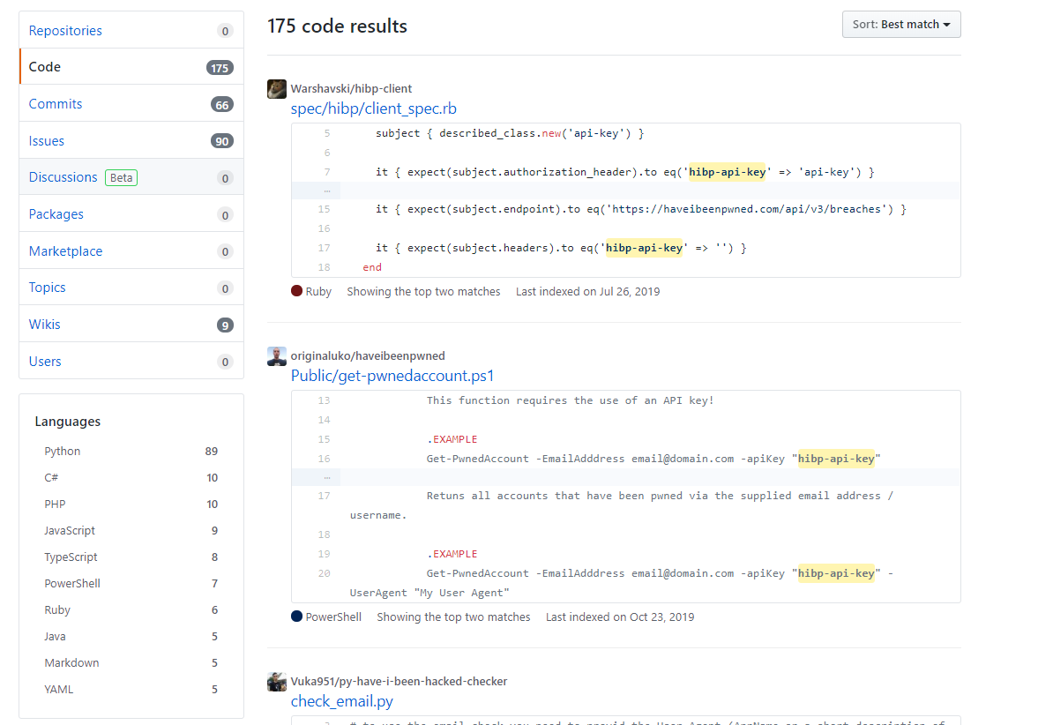Click the Ruby label under client_spec.rb
The image size is (1038, 725).
point(318,292)
